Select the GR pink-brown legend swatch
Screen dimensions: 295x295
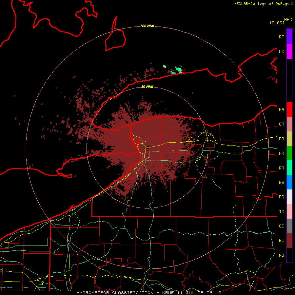point(289,124)
